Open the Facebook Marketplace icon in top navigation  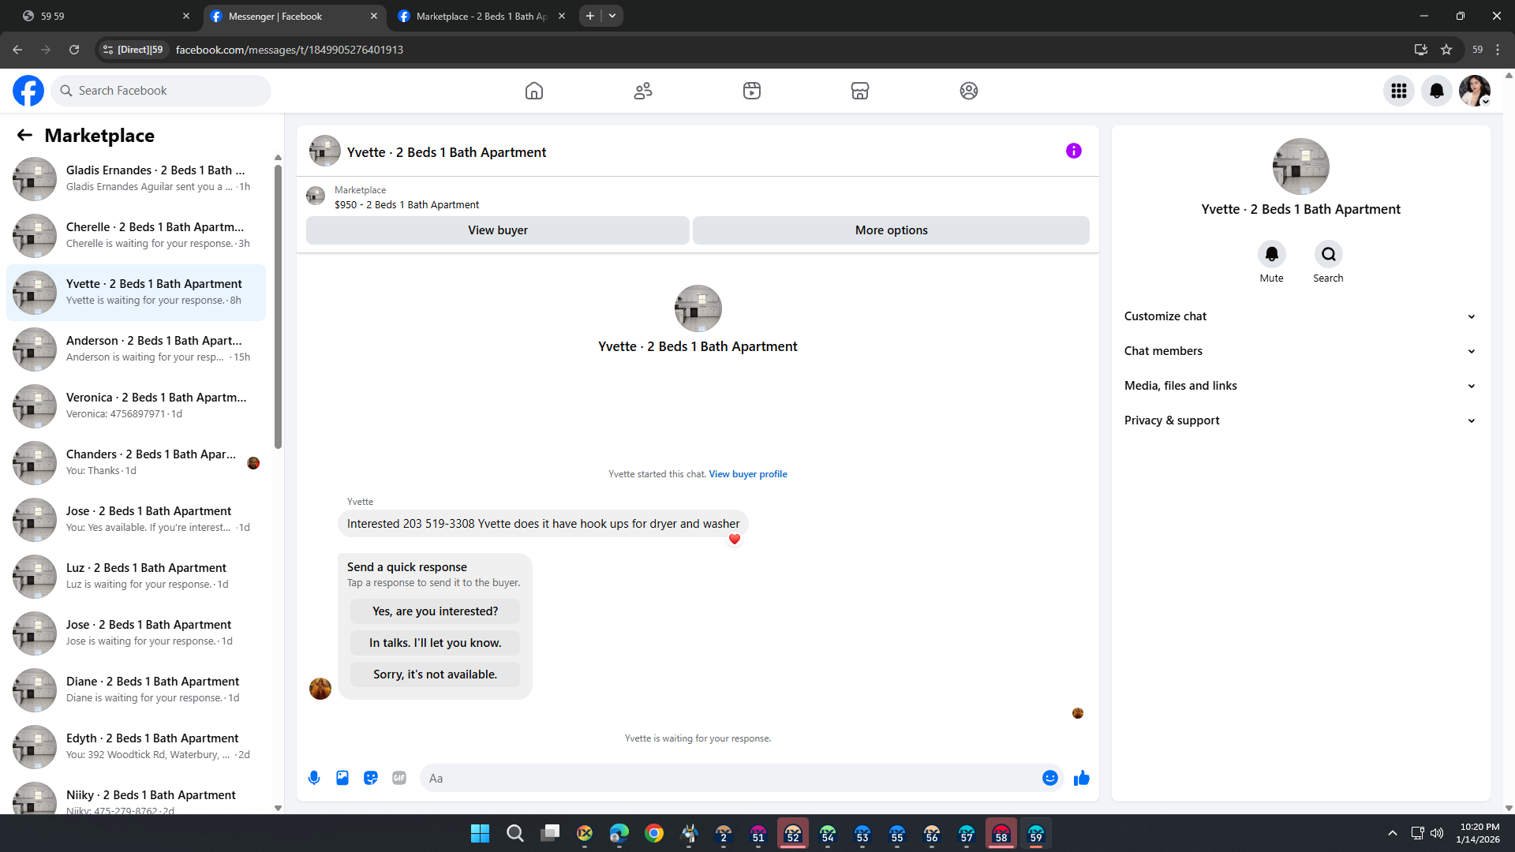coord(860,91)
